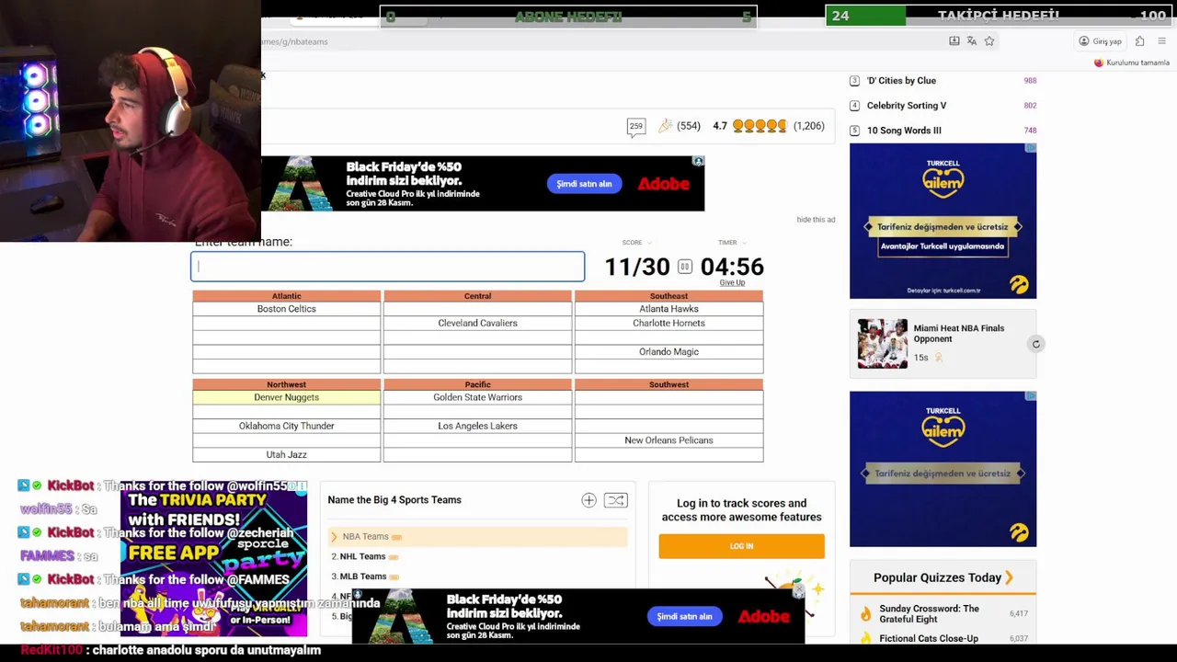The image size is (1177, 662).
Task: Close the top Adobe banner ad
Action: [x=698, y=162]
